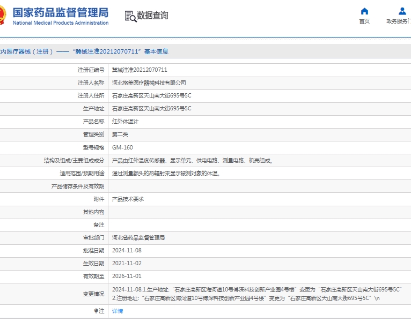Click the data query magnifier icon

130,16
